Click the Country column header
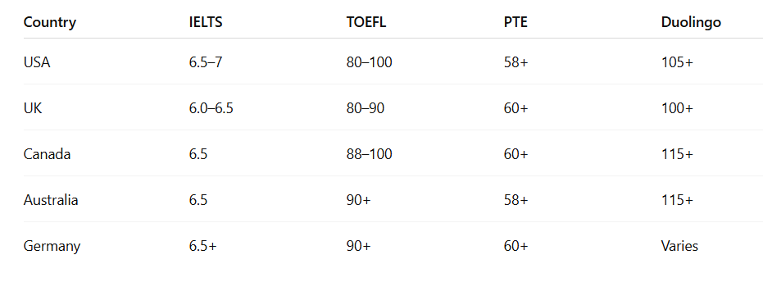Screen dimensions: 763x296 [50, 22]
